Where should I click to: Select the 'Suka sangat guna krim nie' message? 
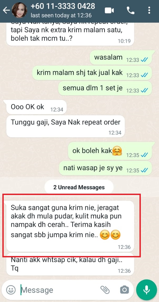[70, 226]
